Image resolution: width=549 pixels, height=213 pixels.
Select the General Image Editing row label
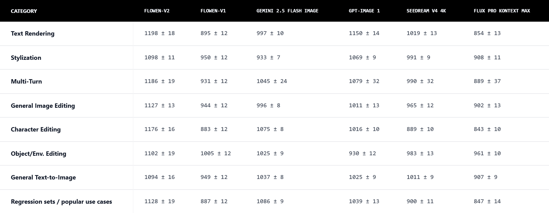coord(43,106)
